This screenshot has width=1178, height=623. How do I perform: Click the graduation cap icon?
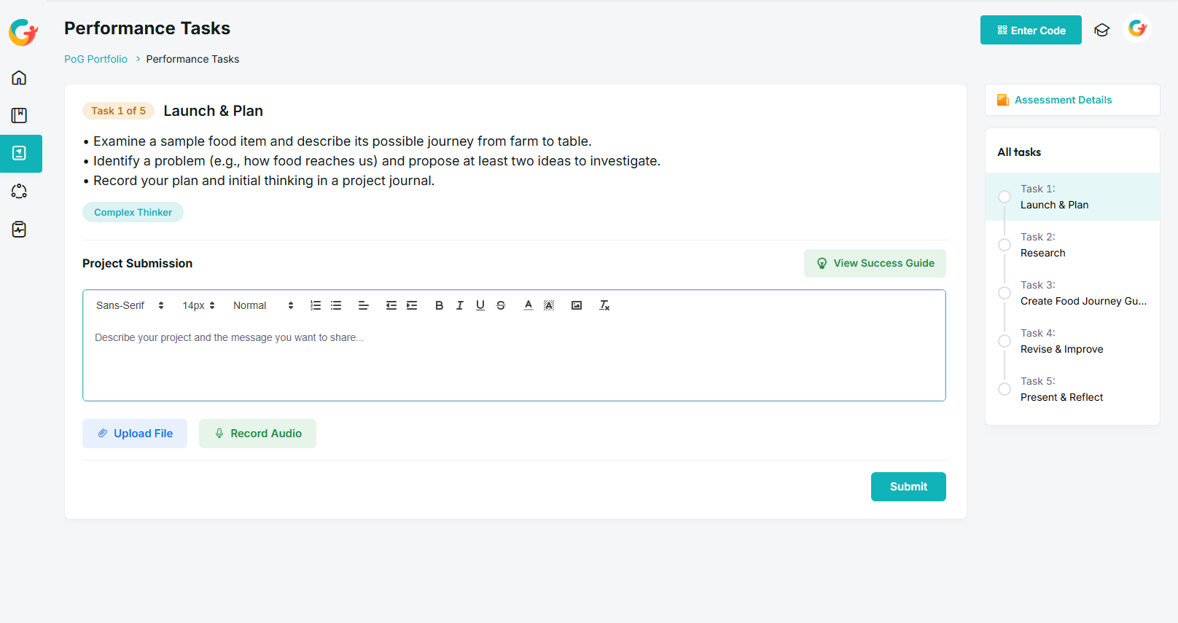coord(1102,30)
